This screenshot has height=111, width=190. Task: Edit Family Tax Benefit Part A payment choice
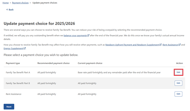[178, 72]
